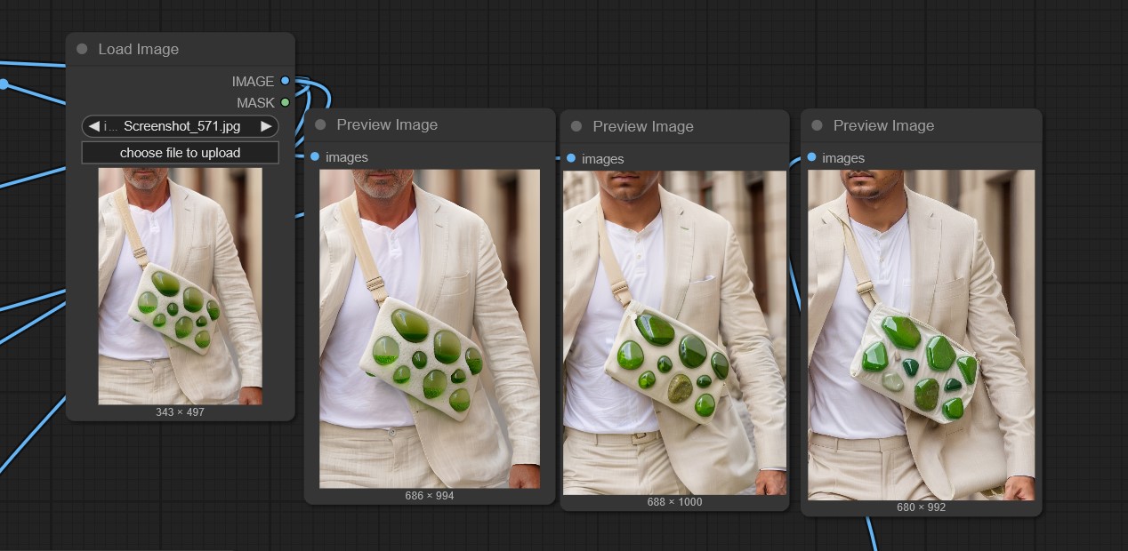Select next image with right arrow
This screenshot has width=1128, height=551.
[266, 126]
